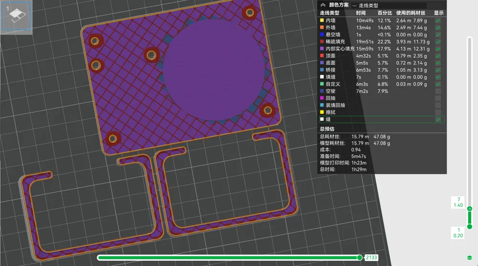The image size is (478, 266).
Task: Click the 模型打印时间 value 1h23m
Action: (359, 163)
